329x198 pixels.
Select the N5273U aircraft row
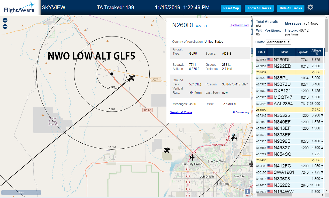(290, 84)
